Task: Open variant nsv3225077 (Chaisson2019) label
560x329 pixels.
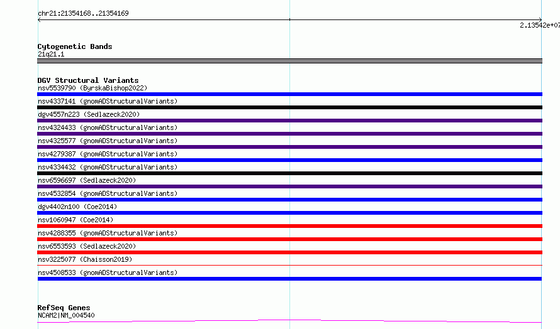Action: click(85, 259)
